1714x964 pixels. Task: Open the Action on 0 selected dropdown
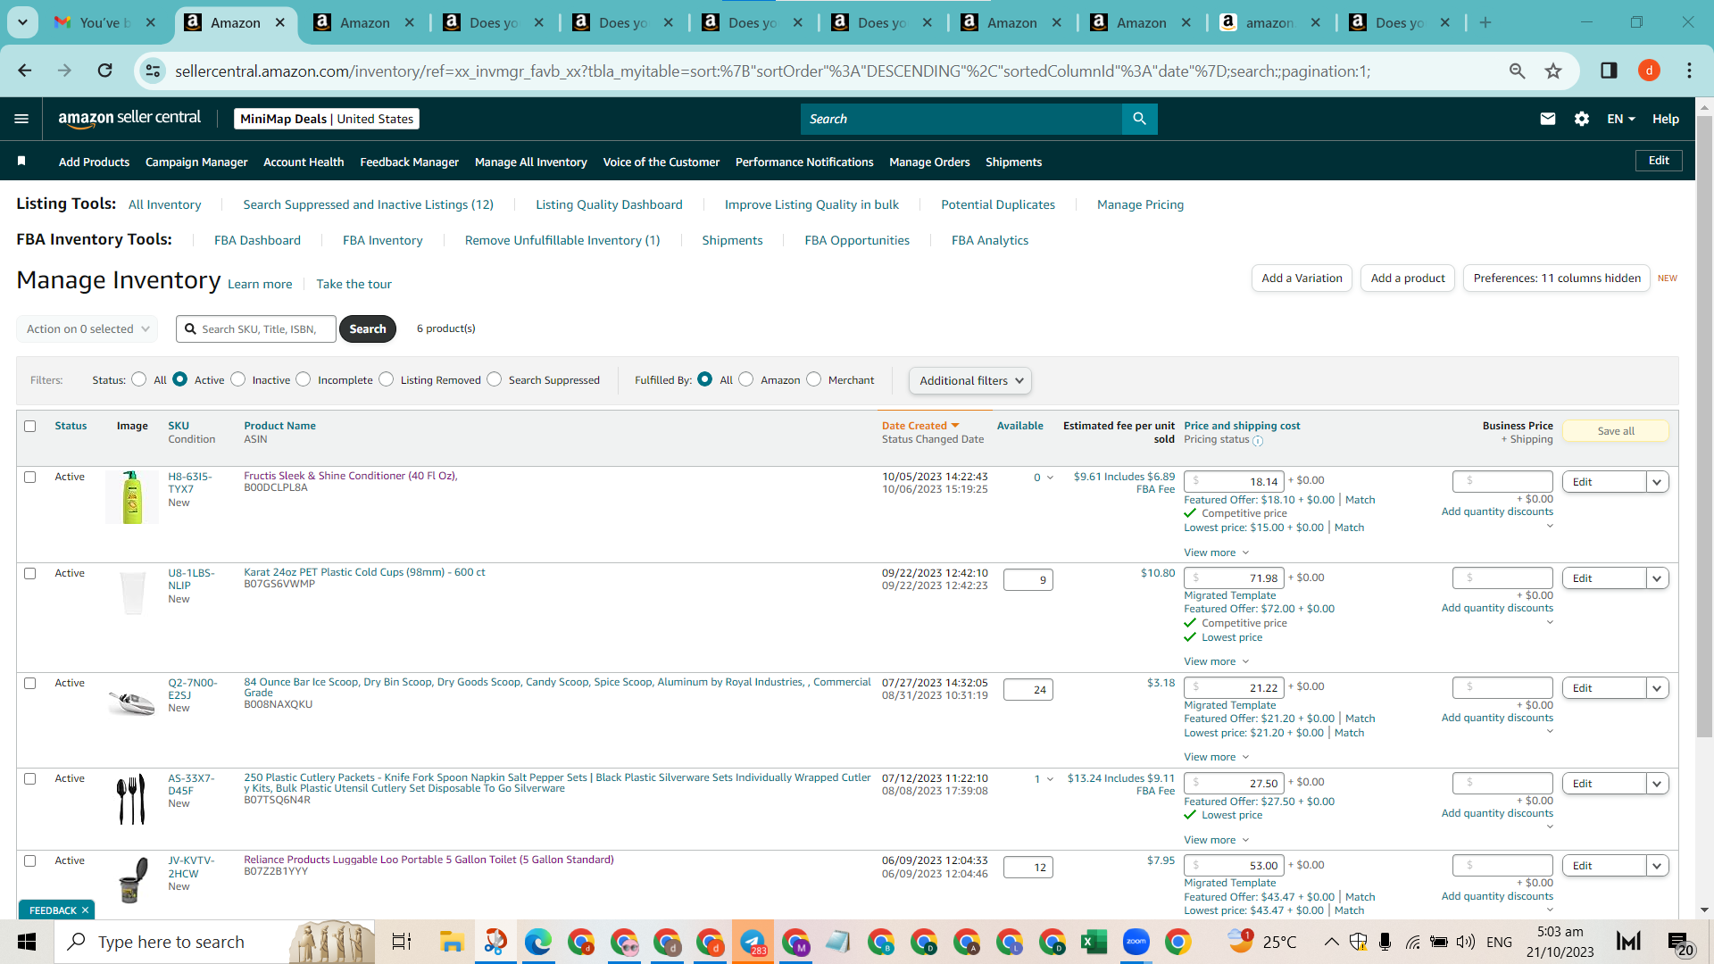coord(87,328)
